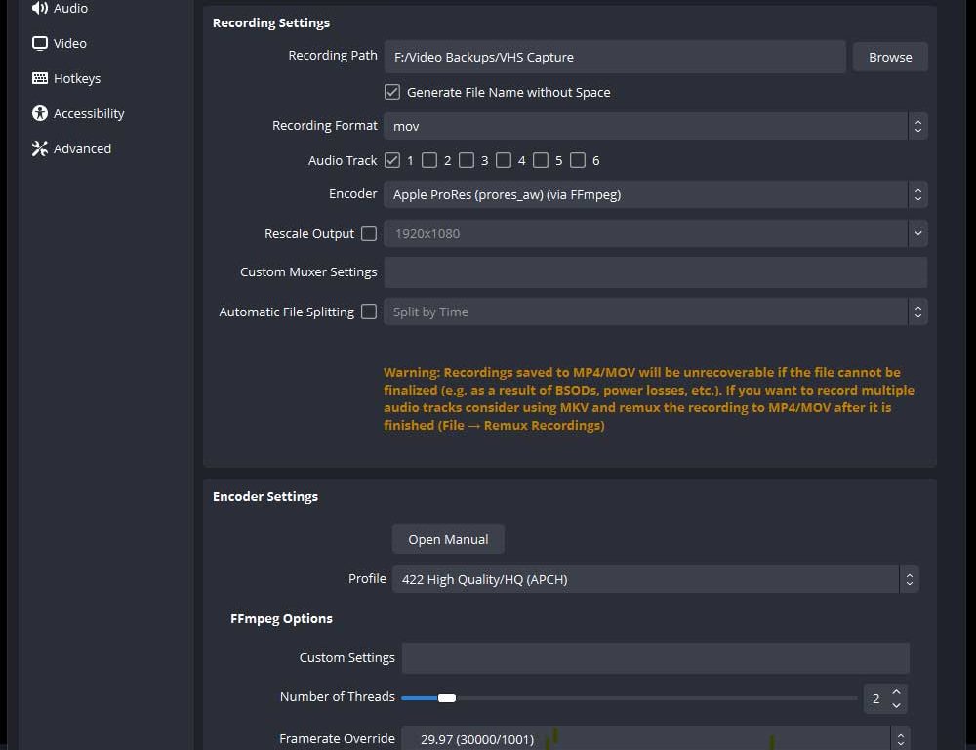Increase thread count with stepper up arrow
The height and width of the screenshot is (750, 976).
click(897, 691)
